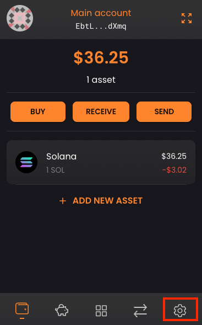Viewport: 202px width, 325px height.
Task: Click the 1 SOL balance text
Action: pos(56,170)
